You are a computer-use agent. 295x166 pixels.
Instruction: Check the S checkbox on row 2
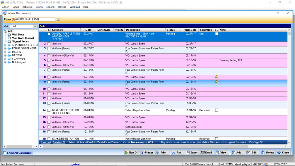49,44
